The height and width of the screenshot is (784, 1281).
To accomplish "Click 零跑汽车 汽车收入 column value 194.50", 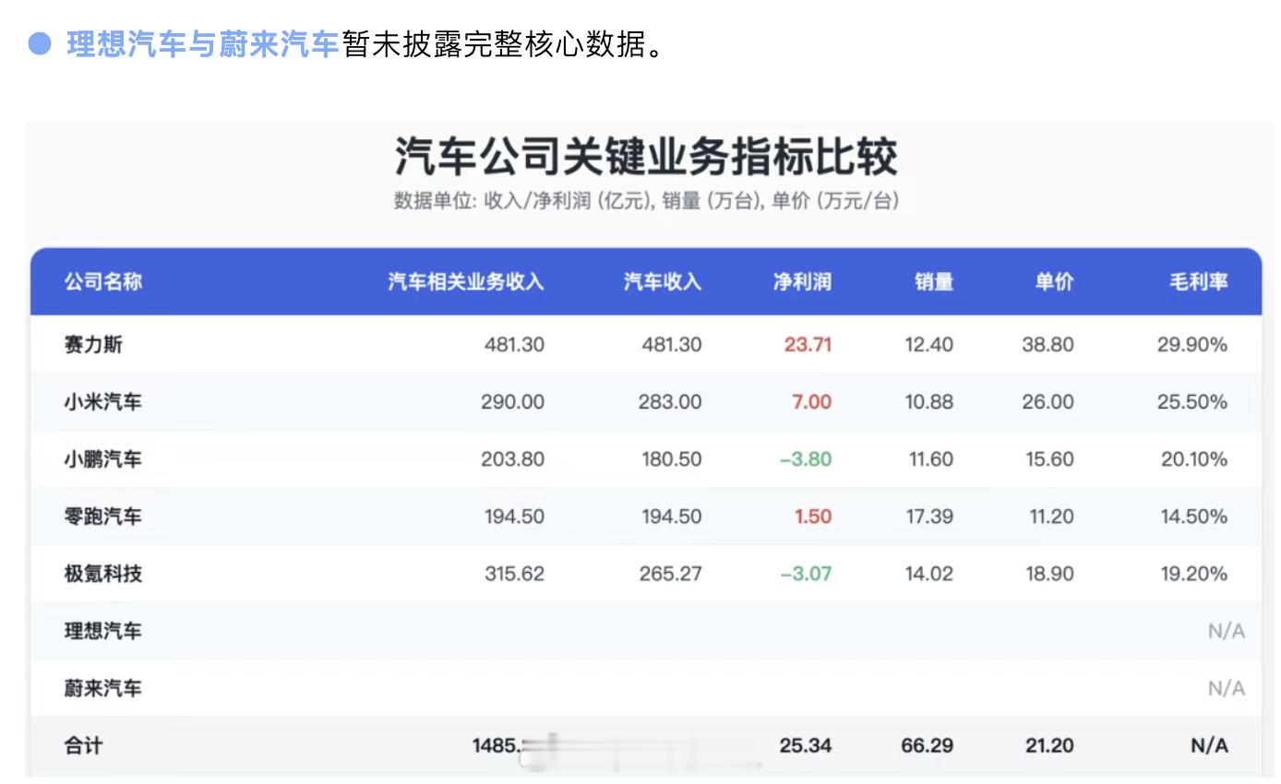I will tap(671, 517).
